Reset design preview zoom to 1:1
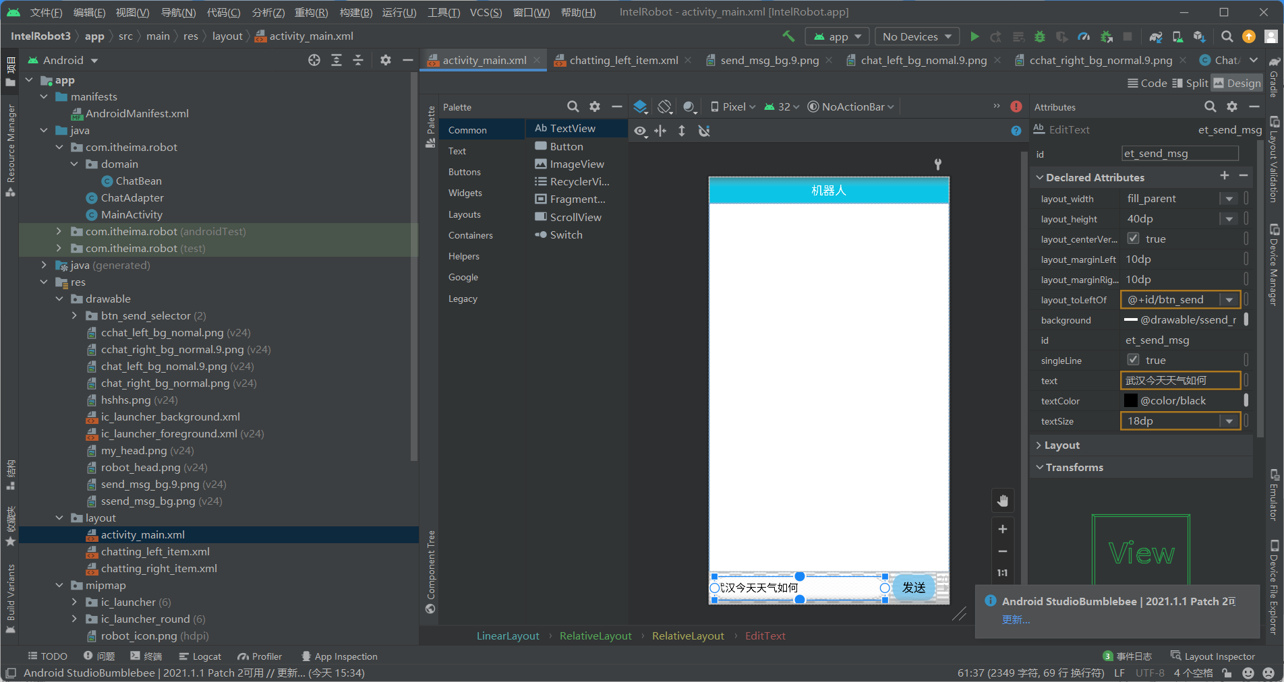 click(1002, 572)
